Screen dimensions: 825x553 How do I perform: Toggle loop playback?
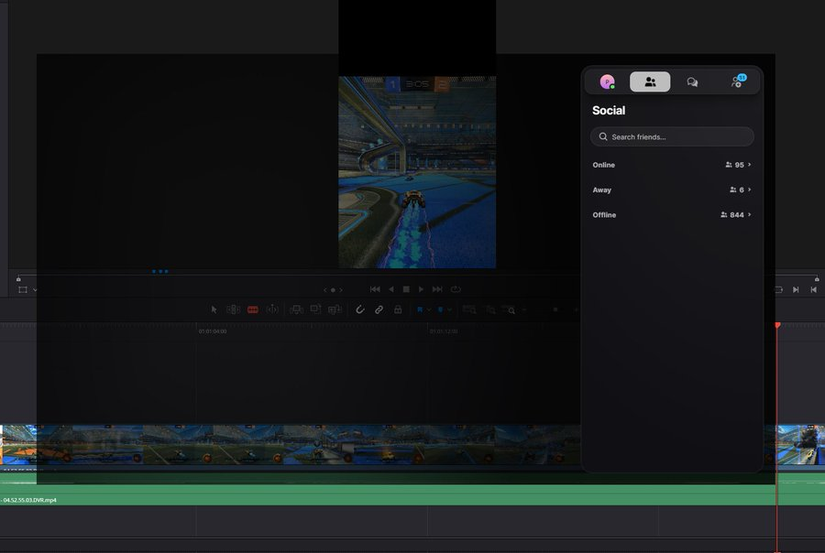coord(456,289)
